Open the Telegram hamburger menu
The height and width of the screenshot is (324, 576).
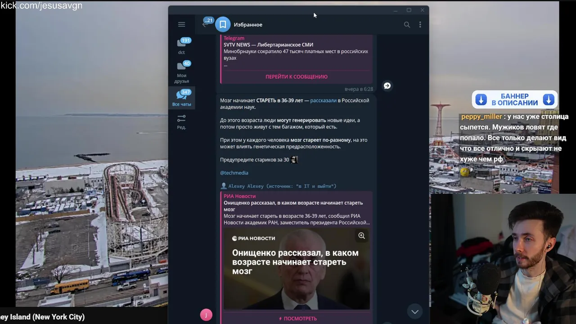[x=181, y=25]
